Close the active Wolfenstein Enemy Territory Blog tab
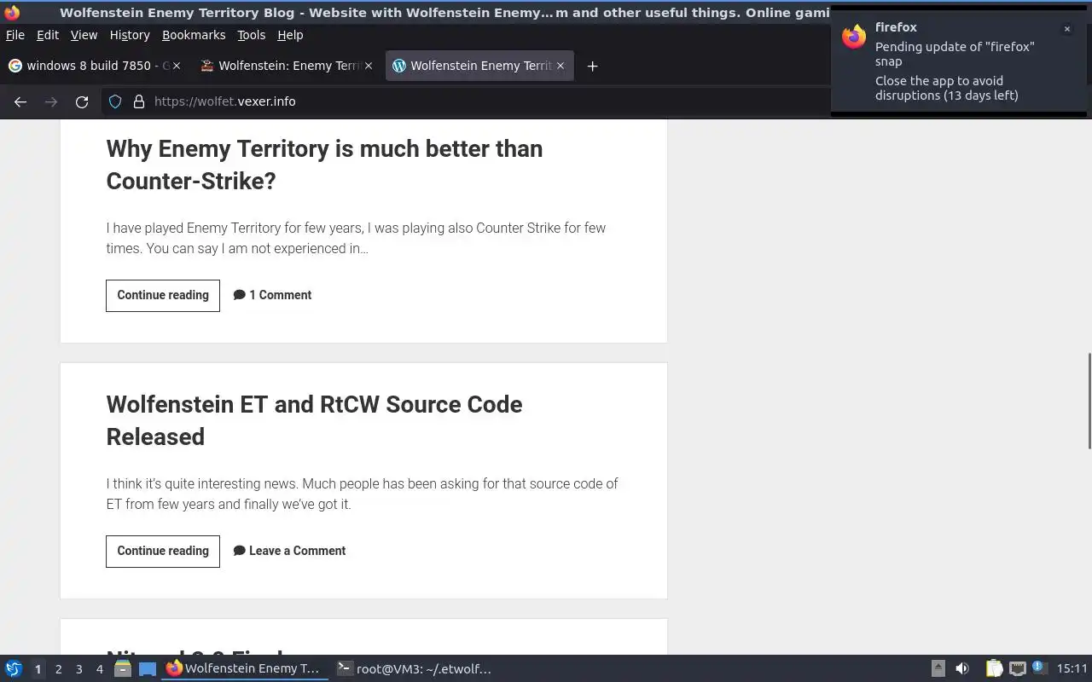The width and height of the screenshot is (1092, 682). coord(561,66)
